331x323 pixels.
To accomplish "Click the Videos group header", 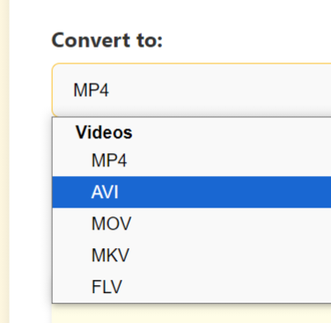I will pos(104,132).
